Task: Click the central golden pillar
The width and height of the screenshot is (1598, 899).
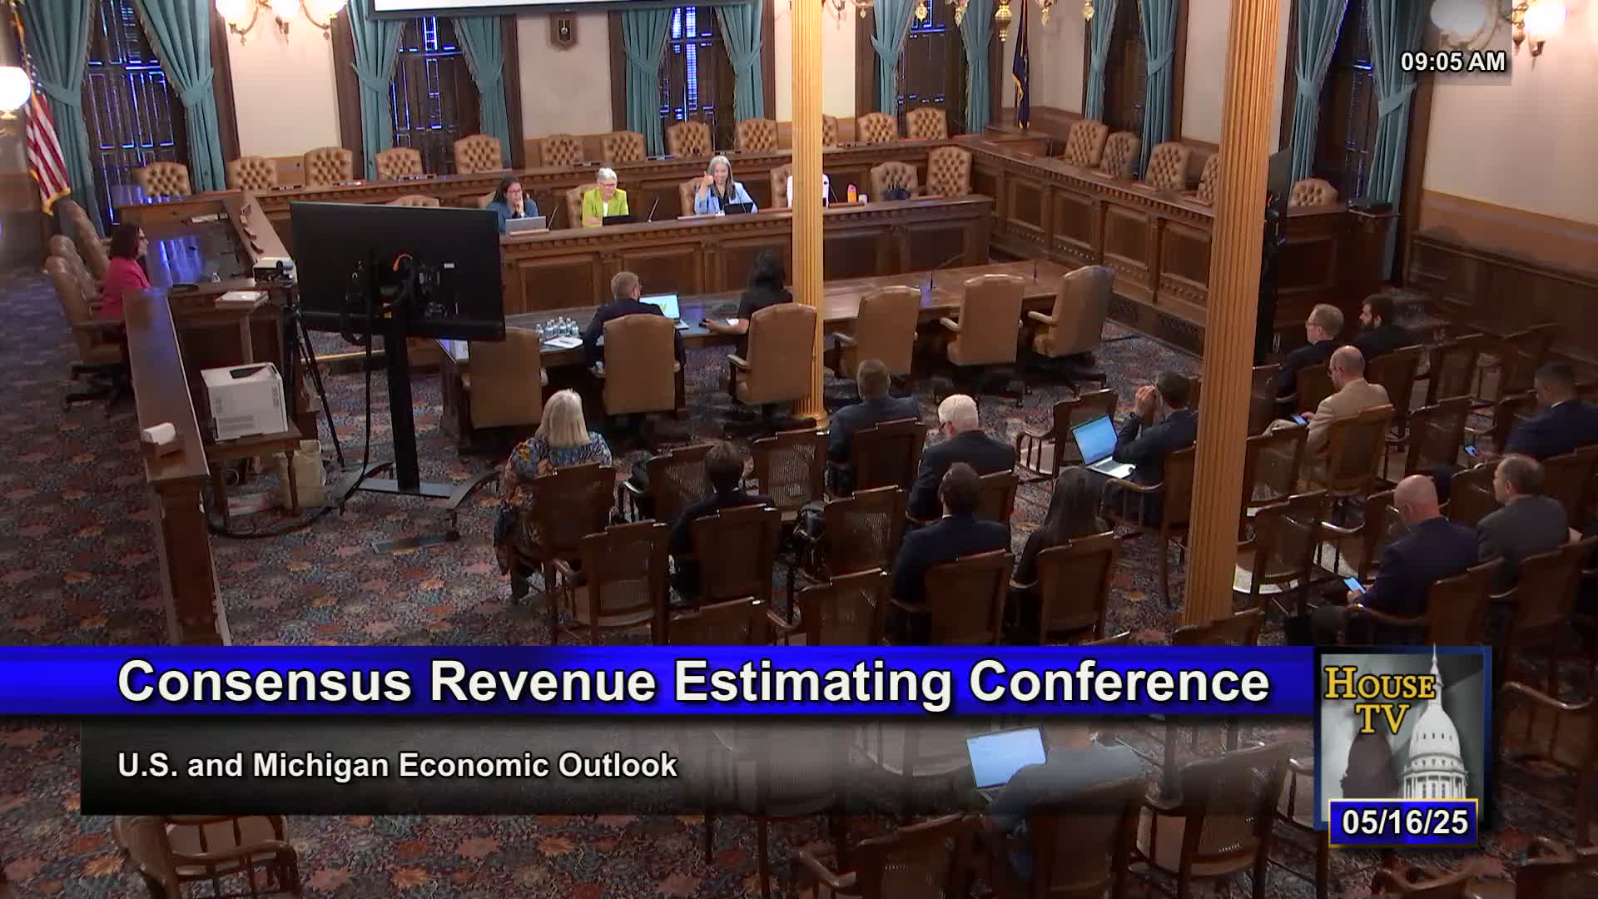Action: pyautogui.click(x=806, y=208)
